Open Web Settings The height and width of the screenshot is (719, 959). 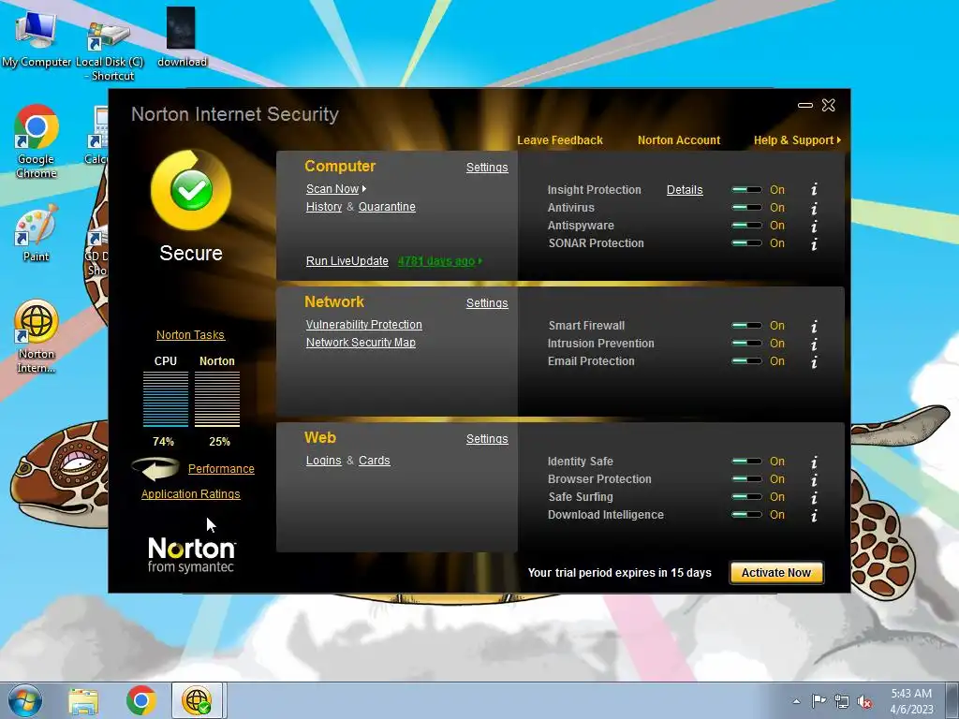(487, 439)
